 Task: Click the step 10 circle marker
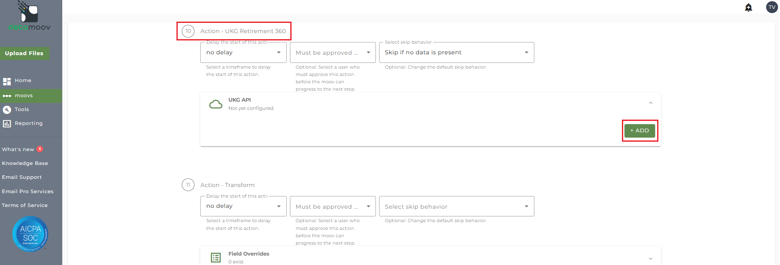188,31
